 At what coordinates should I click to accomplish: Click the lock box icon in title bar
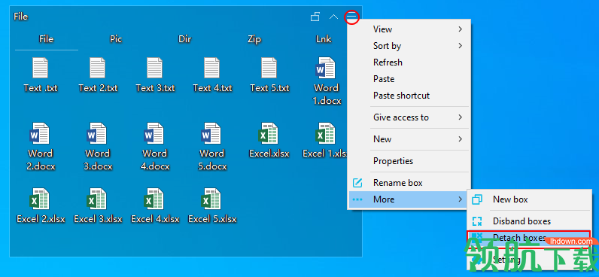point(315,17)
